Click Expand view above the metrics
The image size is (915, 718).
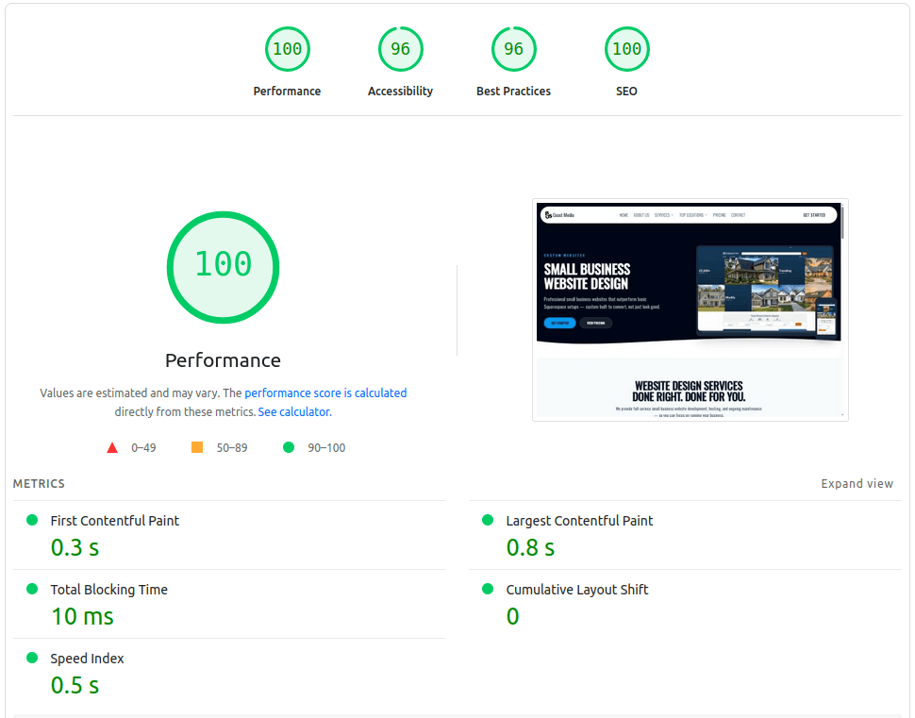857,483
